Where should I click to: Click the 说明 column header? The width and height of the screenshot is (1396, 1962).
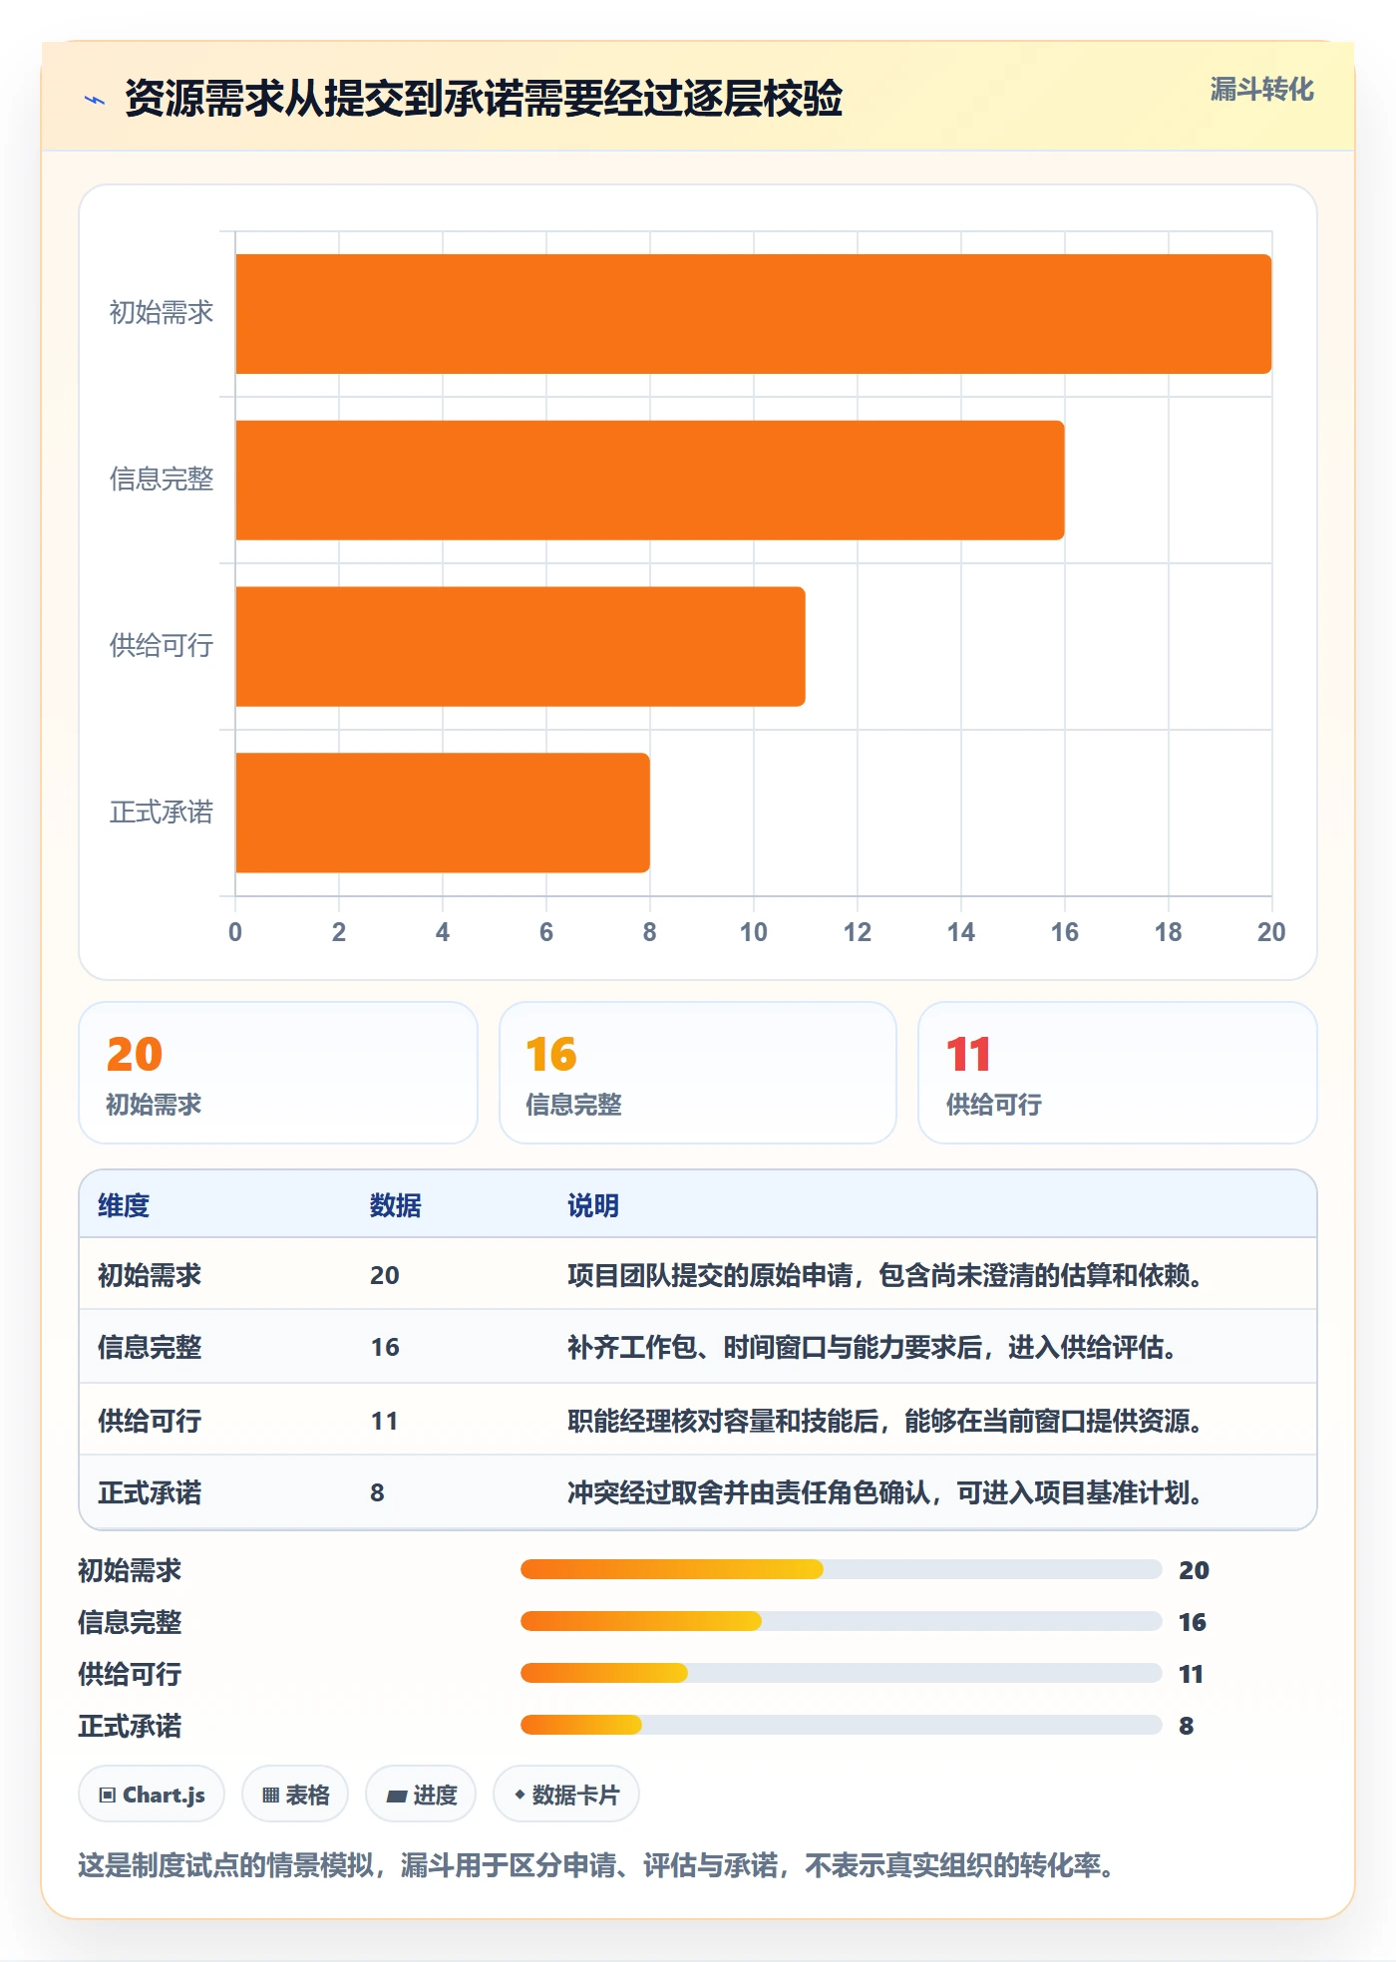click(593, 1205)
